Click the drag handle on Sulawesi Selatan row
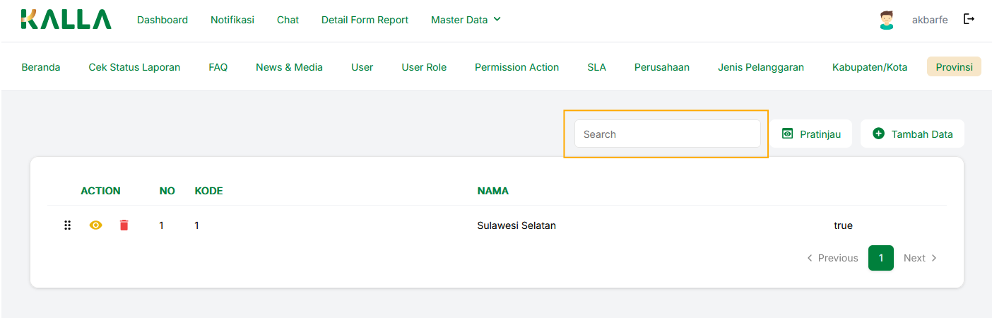The width and height of the screenshot is (992, 318). click(x=68, y=225)
